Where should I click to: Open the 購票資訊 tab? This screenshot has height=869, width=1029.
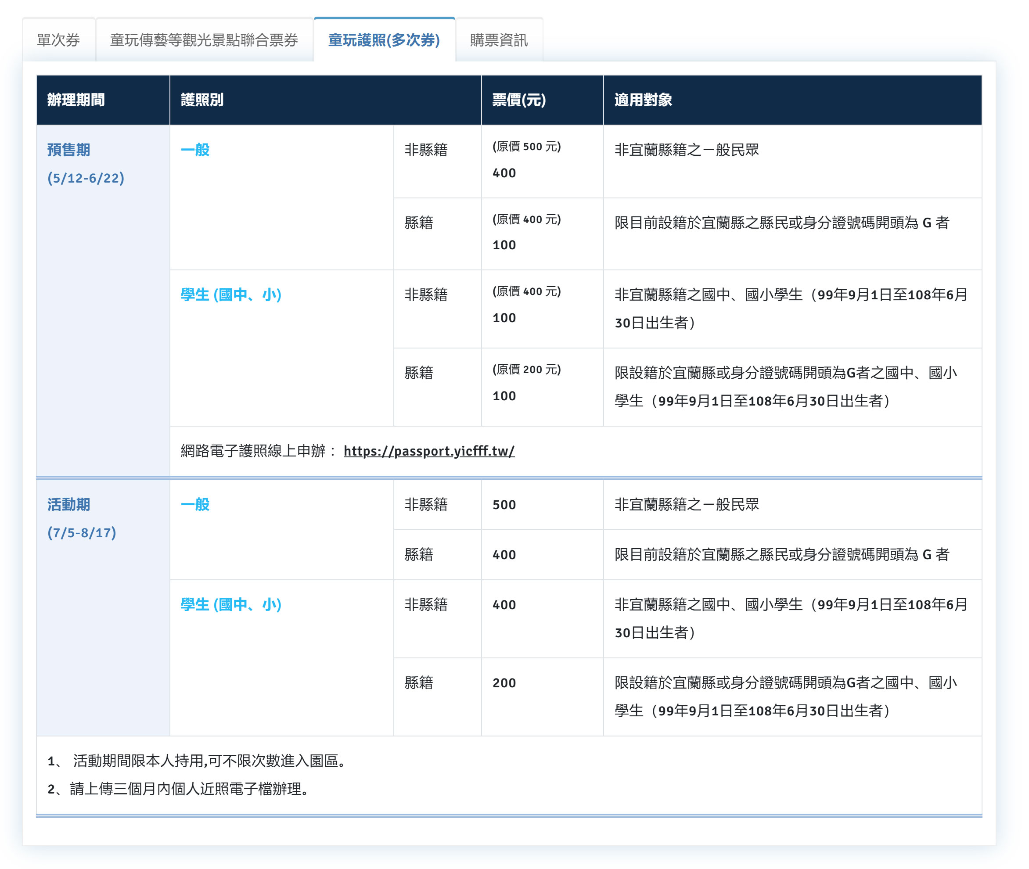498,40
